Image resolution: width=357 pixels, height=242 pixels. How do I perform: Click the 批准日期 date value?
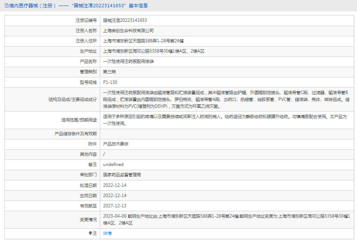coord(115,185)
